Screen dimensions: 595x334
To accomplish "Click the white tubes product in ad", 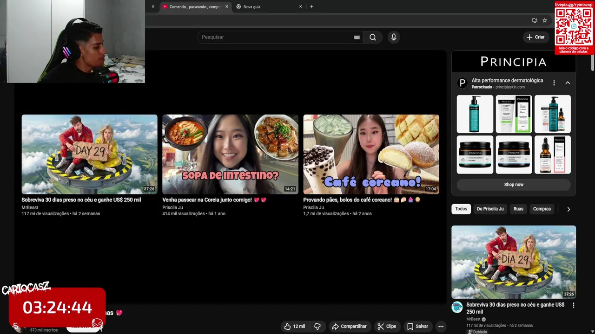I will coord(514,114).
